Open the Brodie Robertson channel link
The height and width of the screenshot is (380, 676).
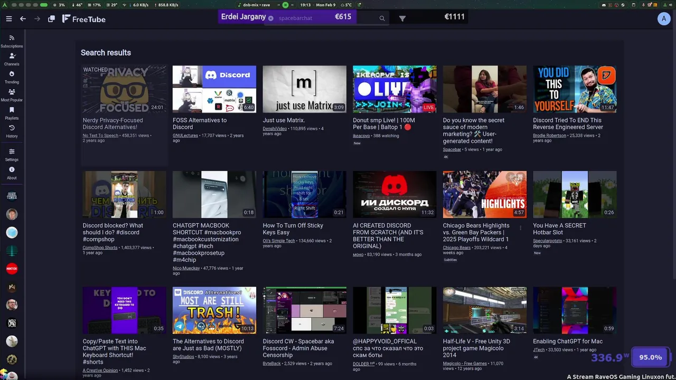(x=550, y=136)
